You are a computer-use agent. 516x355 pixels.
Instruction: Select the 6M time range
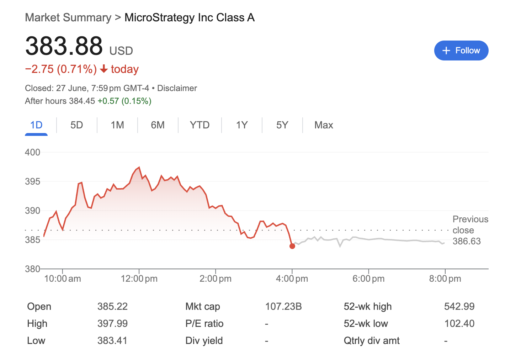tap(158, 125)
